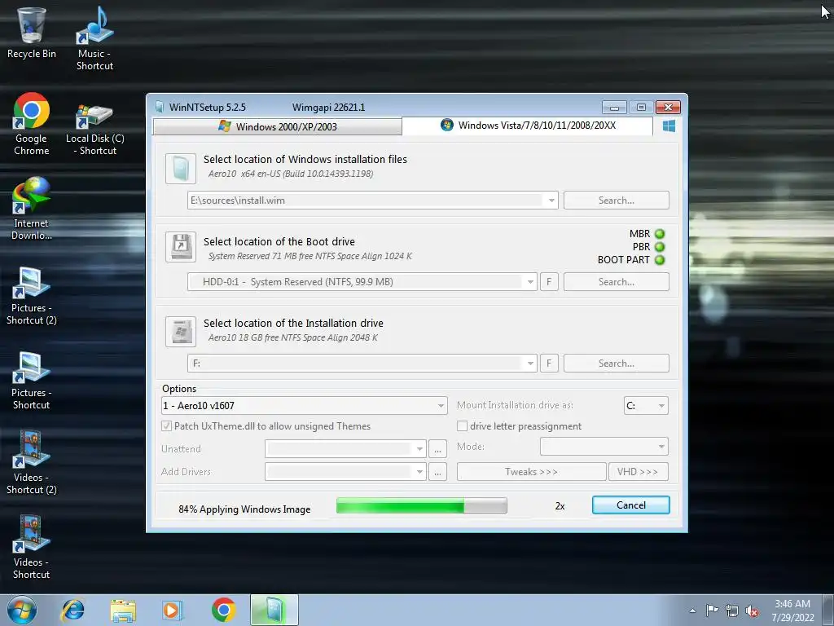Screen dimensions: 834x626
Task: Select the Videos - Shortcut (2) icon
Action: (x=32, y=463)
